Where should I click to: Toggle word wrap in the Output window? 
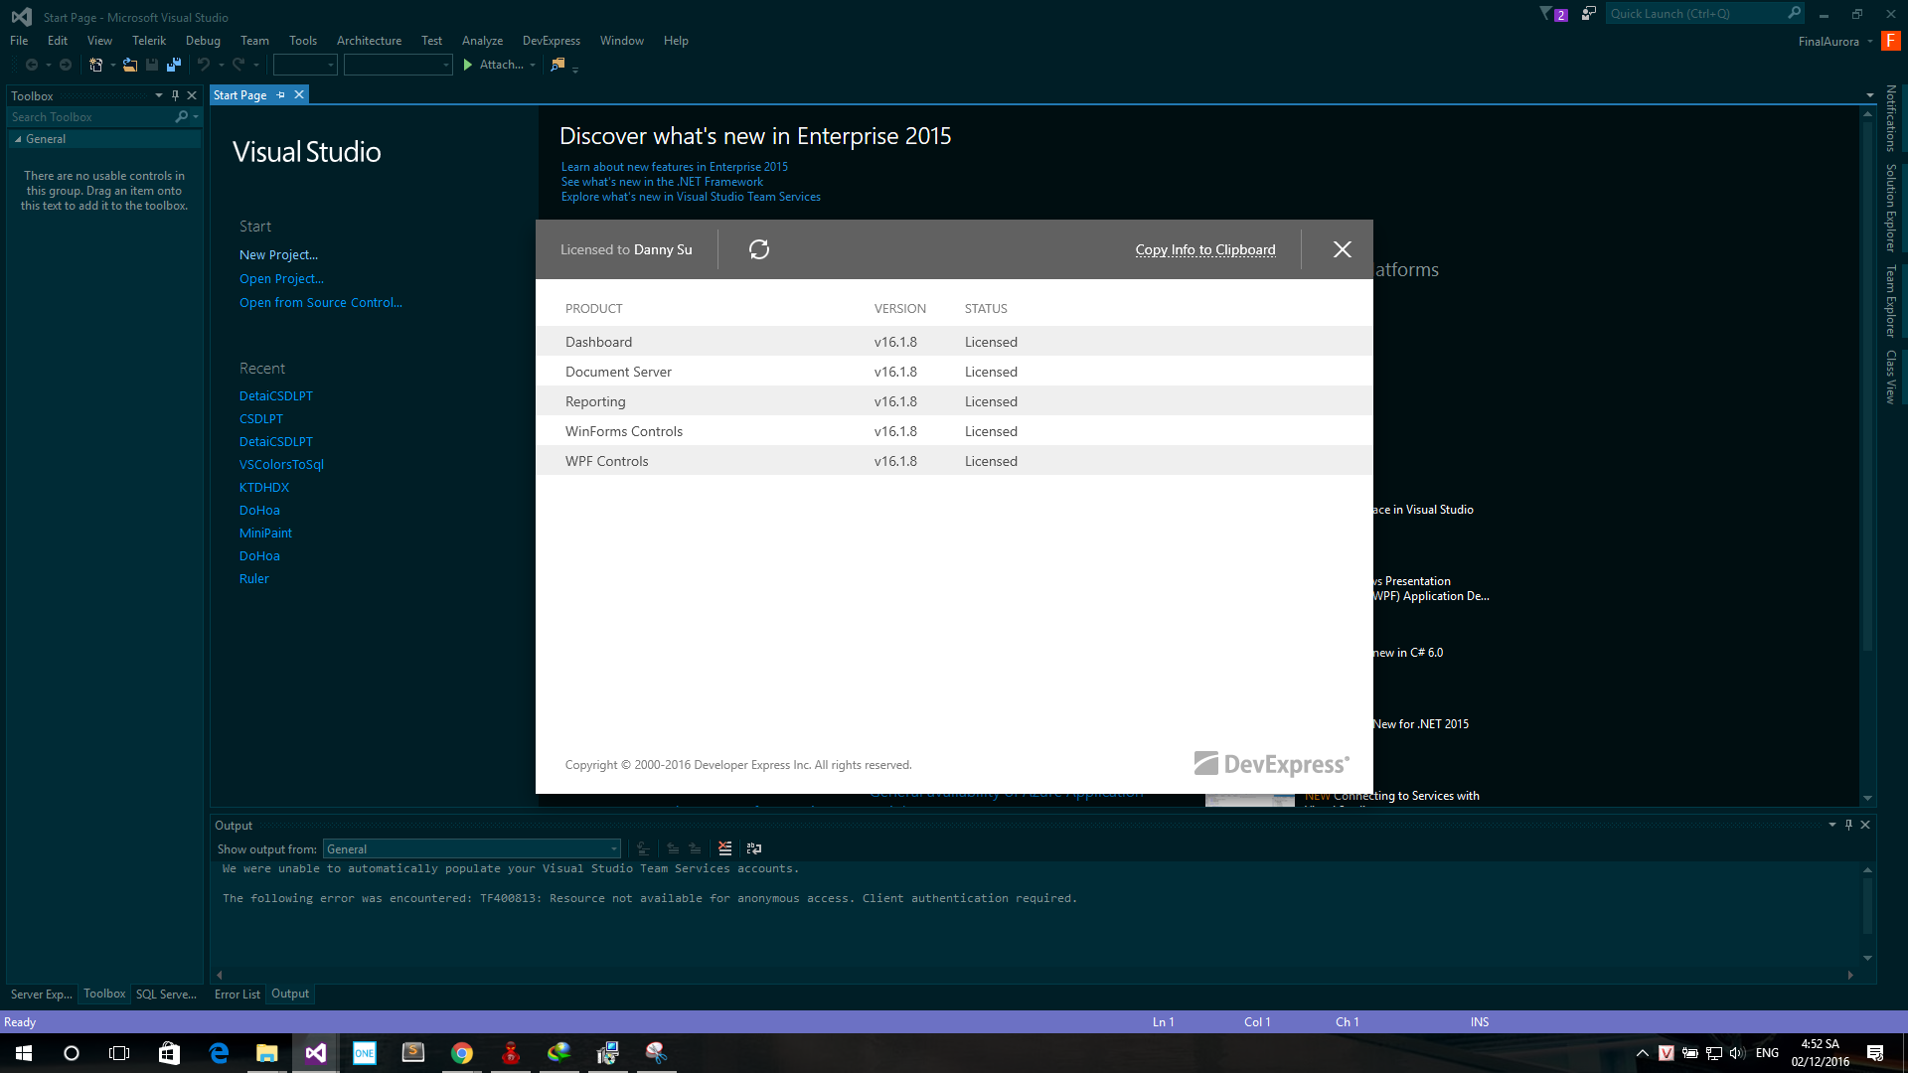pyautogui.click(x=753, y=848)
